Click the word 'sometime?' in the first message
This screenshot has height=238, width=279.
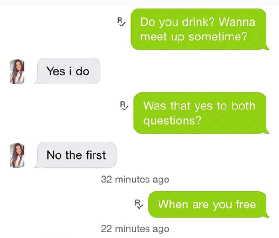218,37
